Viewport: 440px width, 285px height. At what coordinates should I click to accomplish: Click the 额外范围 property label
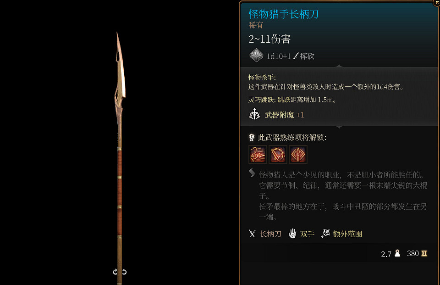coord(347,234)
